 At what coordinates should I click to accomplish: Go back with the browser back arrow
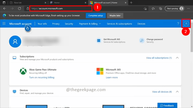pos(5,8)
